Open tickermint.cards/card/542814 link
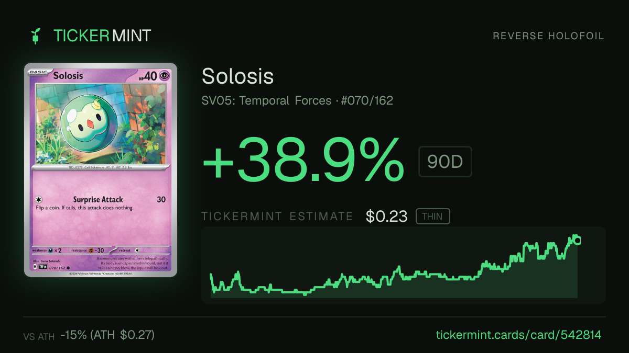Image resolution: width=629 pixels, height=353 pixels. 518,335
